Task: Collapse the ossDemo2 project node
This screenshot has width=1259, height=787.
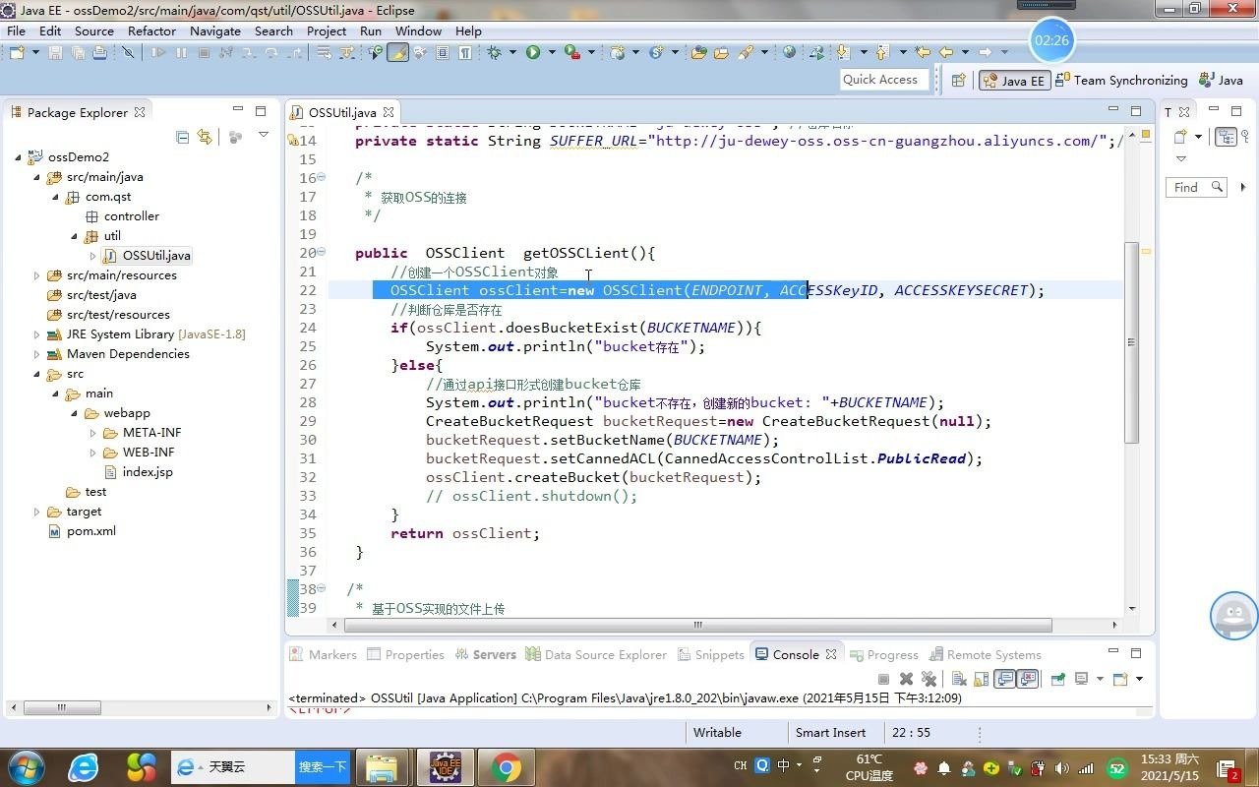Action: [x=19, y=157]
